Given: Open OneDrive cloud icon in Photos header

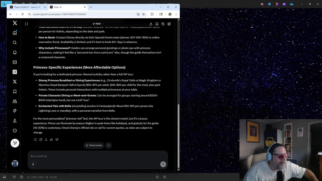Looking at the screenshot, I should pyautogui.click(x=292, y=4).
